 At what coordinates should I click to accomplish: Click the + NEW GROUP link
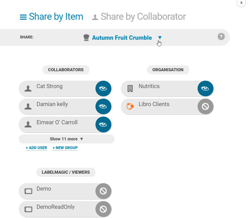pos(65,148)
